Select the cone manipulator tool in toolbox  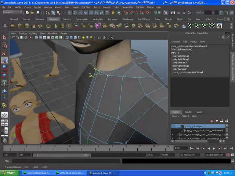click(4, 60)
